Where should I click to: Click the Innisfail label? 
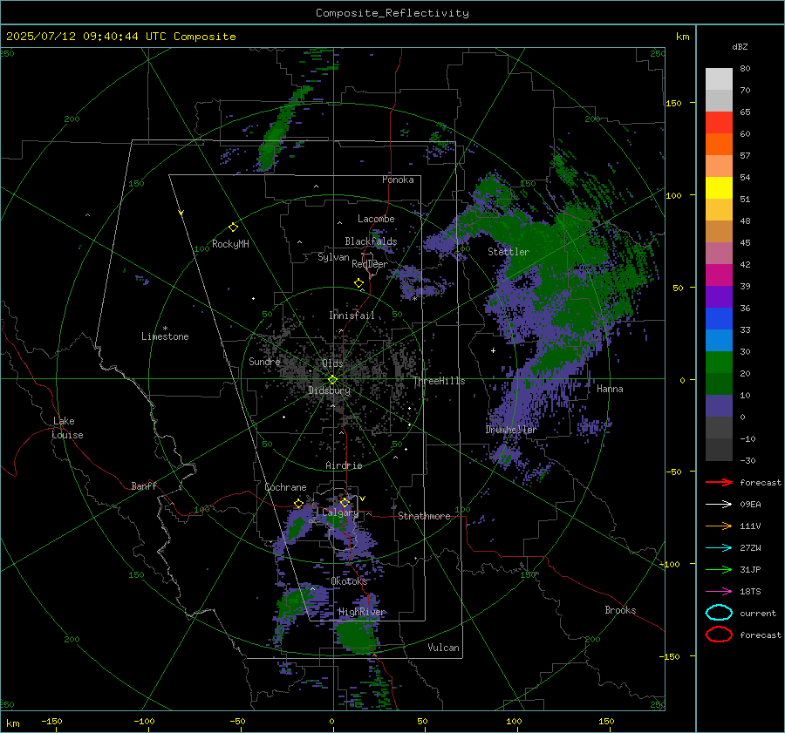point(352,316)
